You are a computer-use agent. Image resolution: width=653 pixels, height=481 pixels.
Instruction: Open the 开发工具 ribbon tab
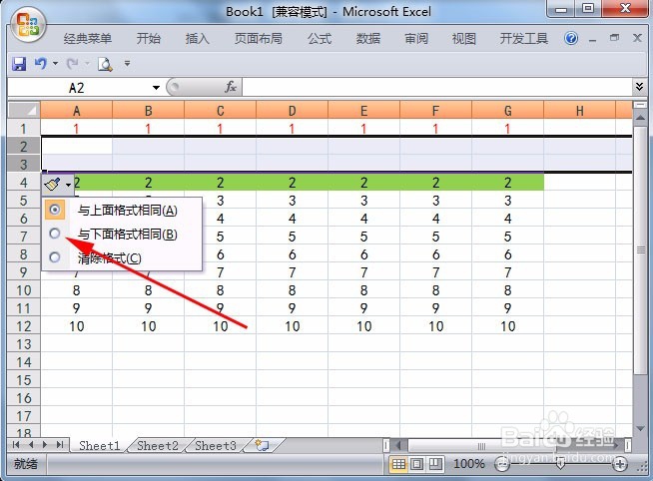(x=524, y=39)
